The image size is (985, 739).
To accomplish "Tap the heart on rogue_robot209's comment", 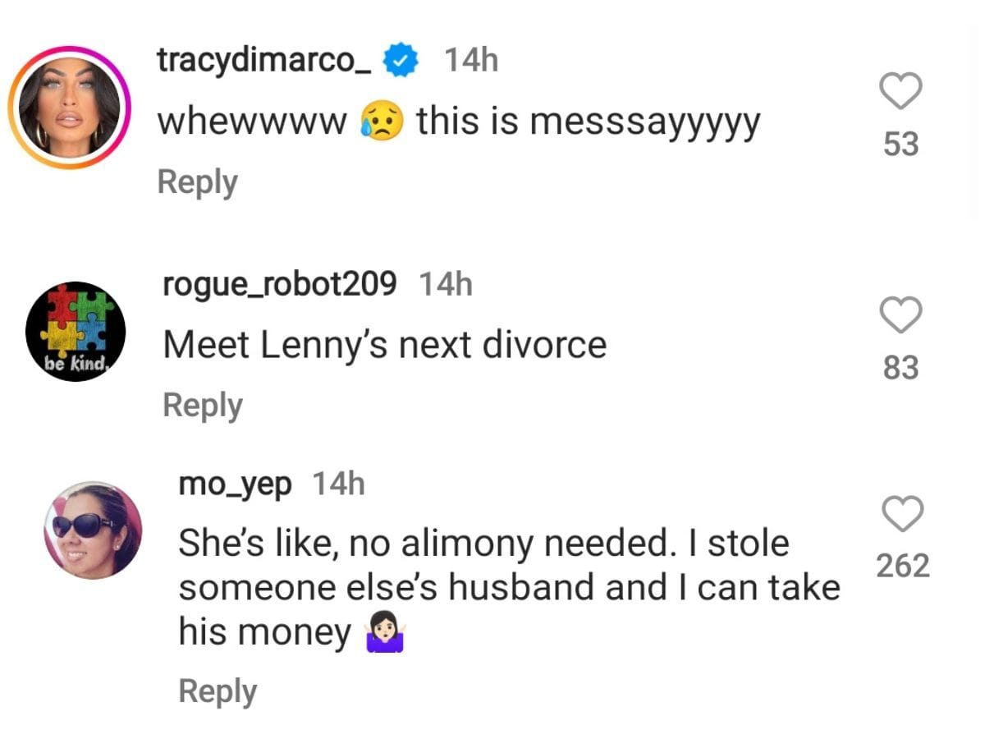I will (900, 314).
